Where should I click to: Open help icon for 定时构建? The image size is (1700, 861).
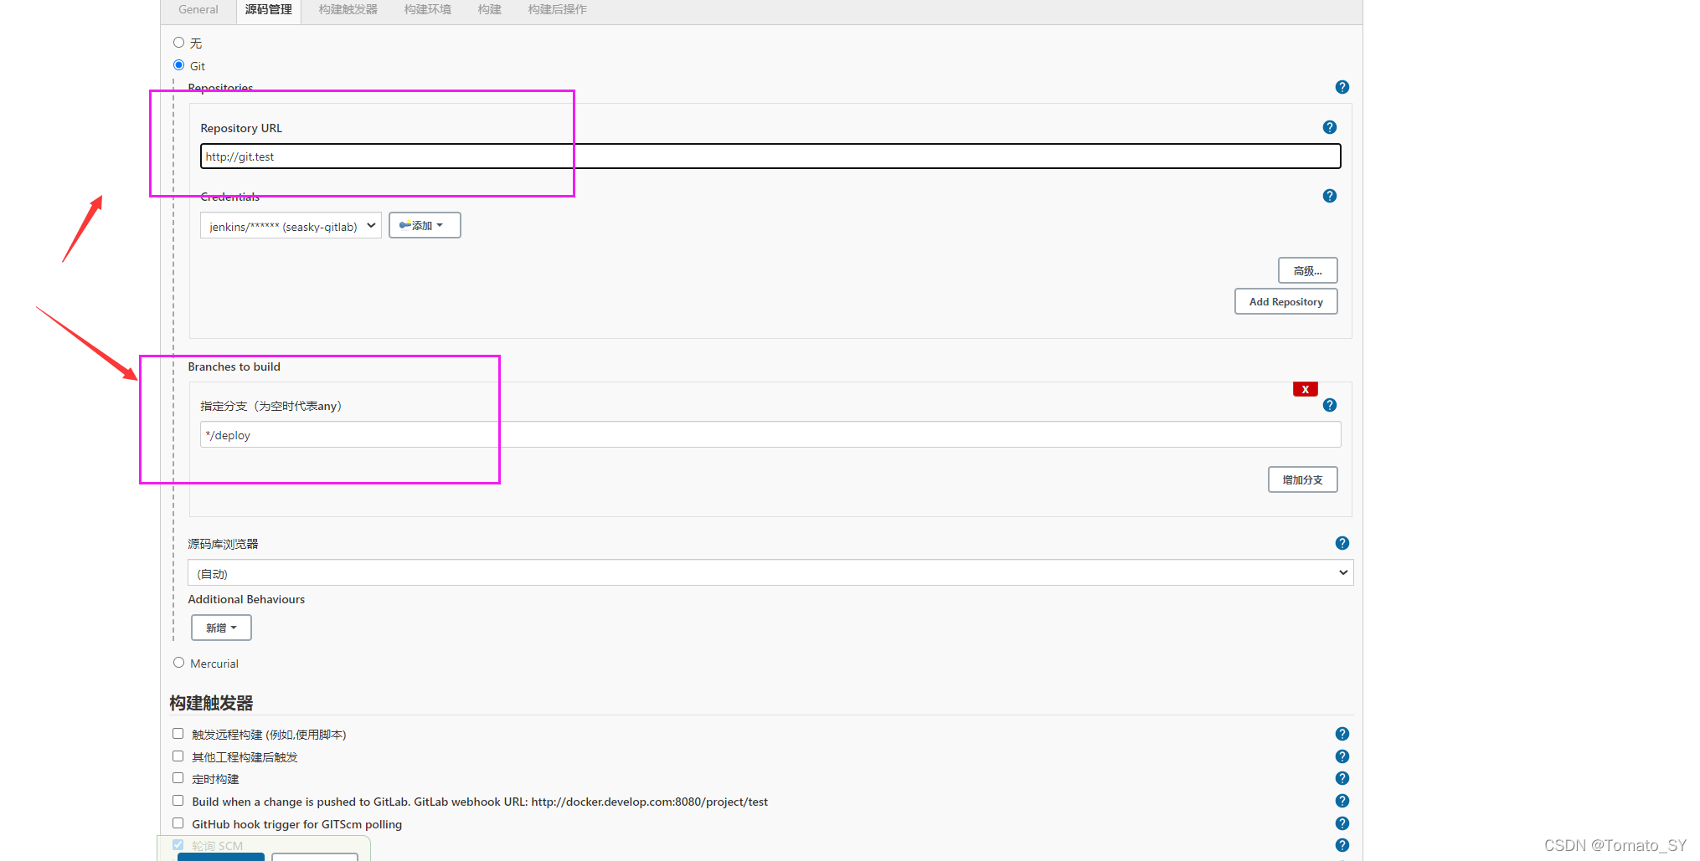[x=1342, y=778]
